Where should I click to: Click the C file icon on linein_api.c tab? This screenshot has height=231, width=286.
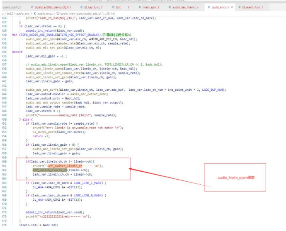tap(140, 7)
